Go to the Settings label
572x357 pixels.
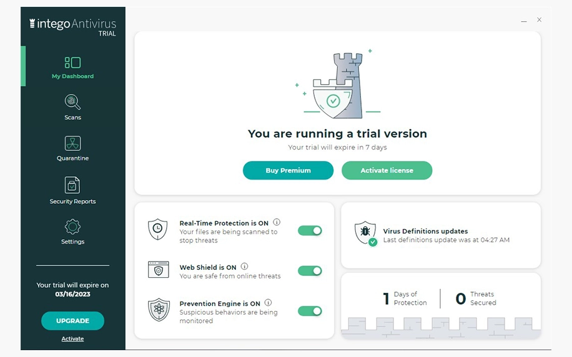click(x=72, y=242)
